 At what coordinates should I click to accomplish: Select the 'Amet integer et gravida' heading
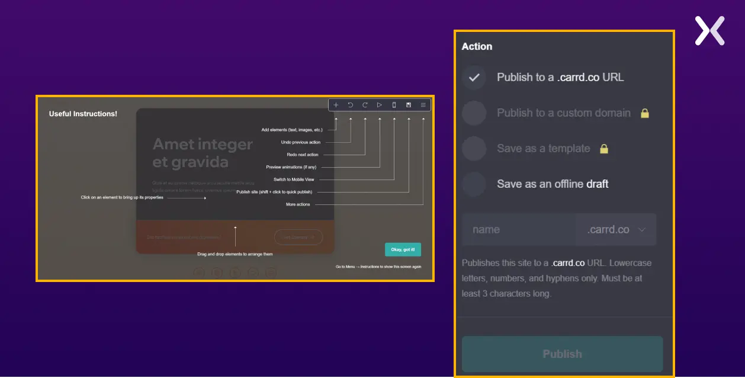point(203,153)
